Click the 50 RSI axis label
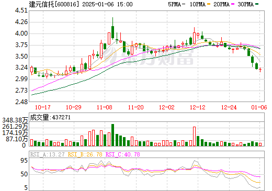272x191 pixels. pos(24,174)
